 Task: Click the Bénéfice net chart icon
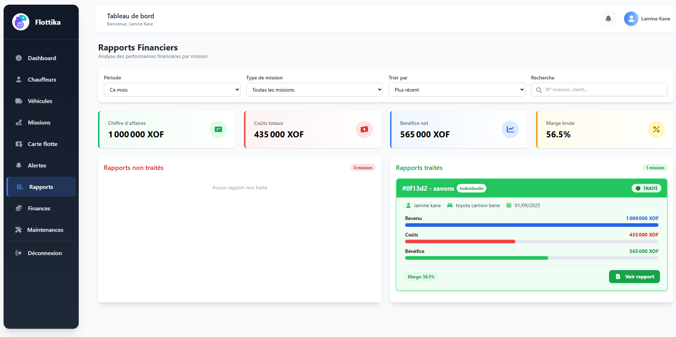coord(510,130)
